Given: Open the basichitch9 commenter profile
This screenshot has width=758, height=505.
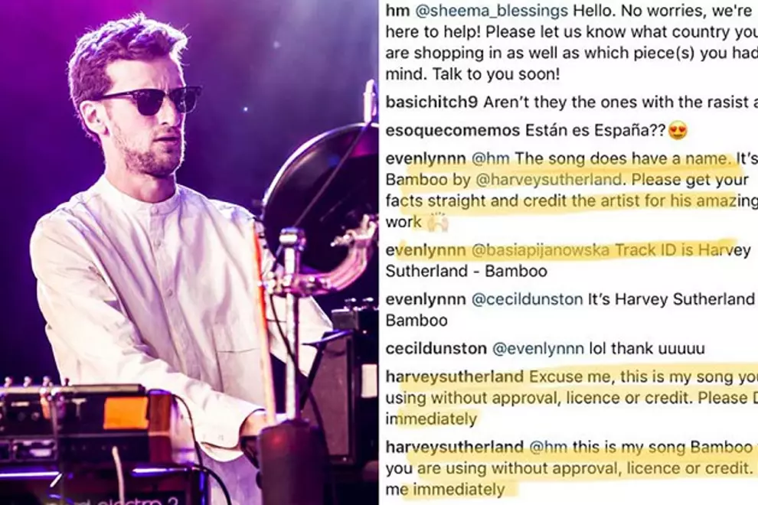Looking at the screenshot, I should tap(432, 103).
